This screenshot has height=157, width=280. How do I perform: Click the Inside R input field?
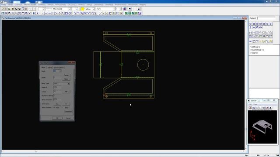57,87
